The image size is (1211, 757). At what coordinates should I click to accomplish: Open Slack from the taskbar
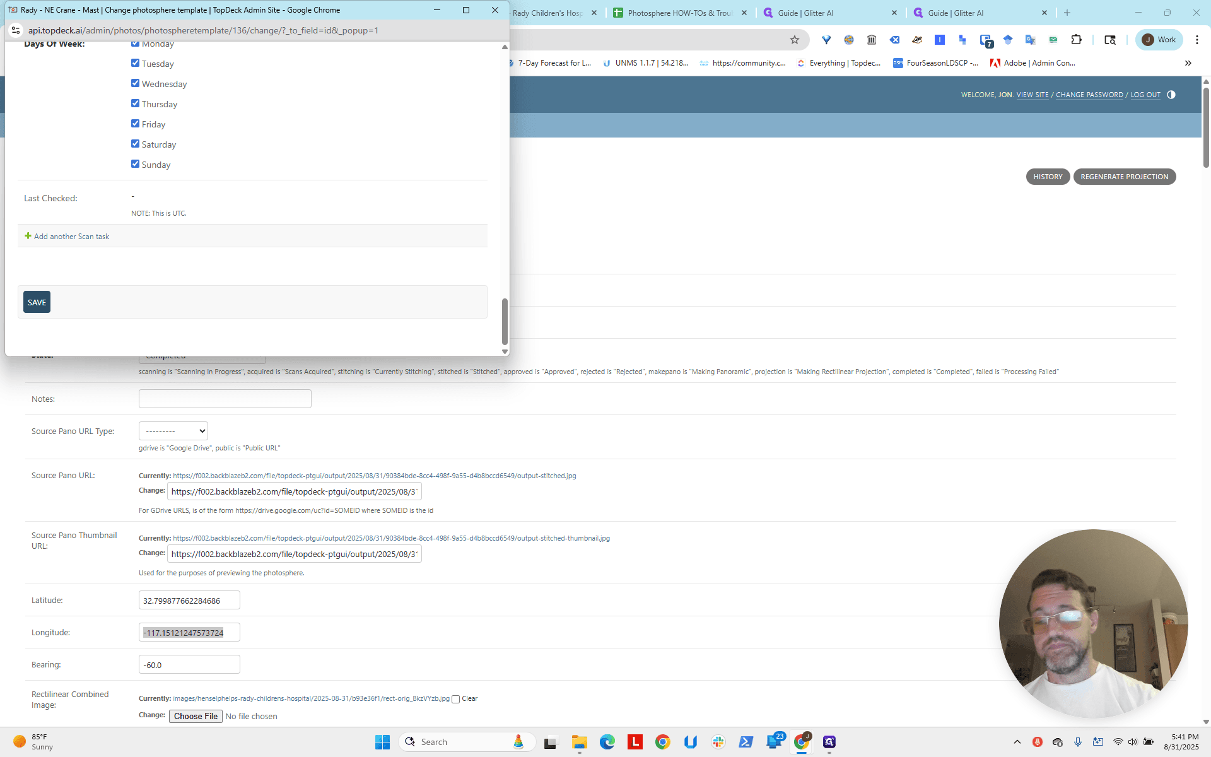coord(718,742)
